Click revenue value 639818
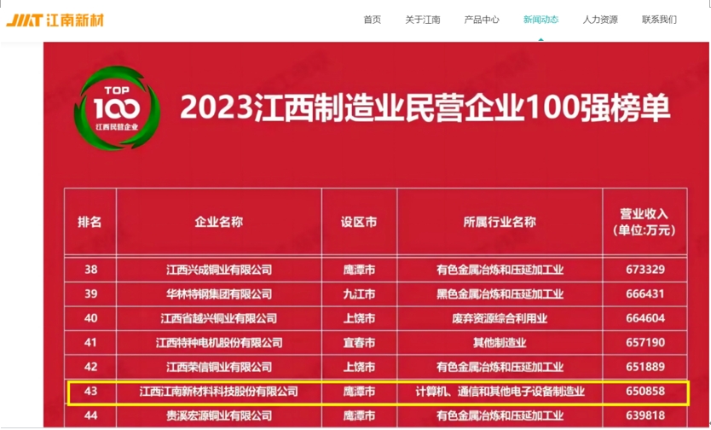The height and width of the screenshot is (430, 711). 645,415
